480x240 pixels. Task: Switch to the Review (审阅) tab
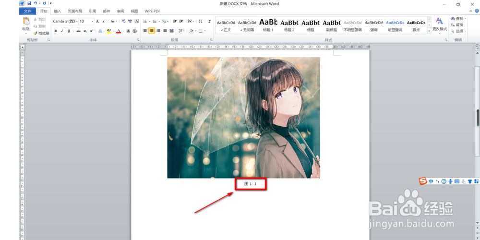tap(120, 12)
